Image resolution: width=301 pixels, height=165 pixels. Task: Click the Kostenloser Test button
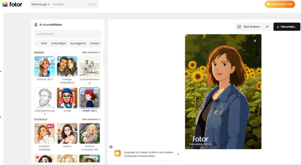(x=280, y=4)
